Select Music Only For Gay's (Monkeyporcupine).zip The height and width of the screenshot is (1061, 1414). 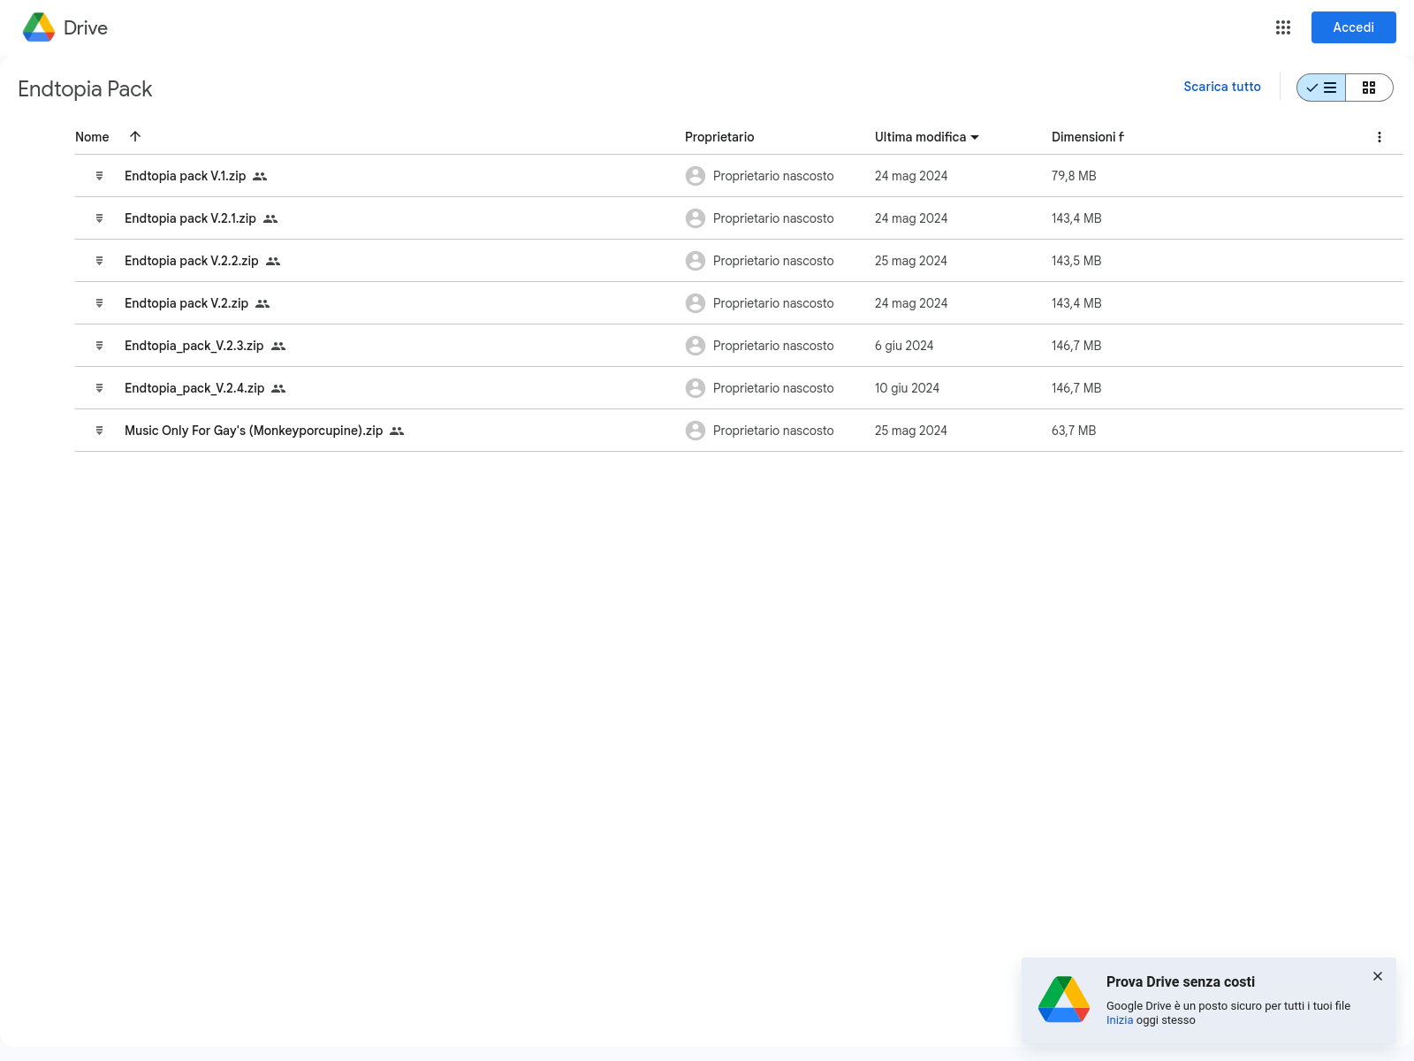pos(739,431)
